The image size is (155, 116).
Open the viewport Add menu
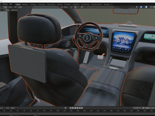tap(15, 7)
